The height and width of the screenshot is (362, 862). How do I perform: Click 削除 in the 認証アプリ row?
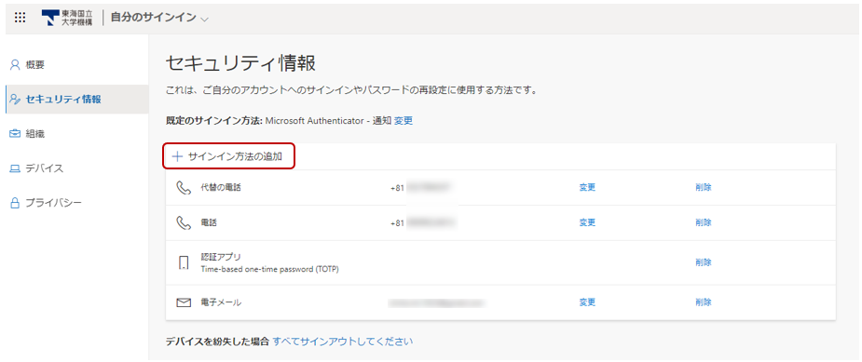(x=704, y=262)
